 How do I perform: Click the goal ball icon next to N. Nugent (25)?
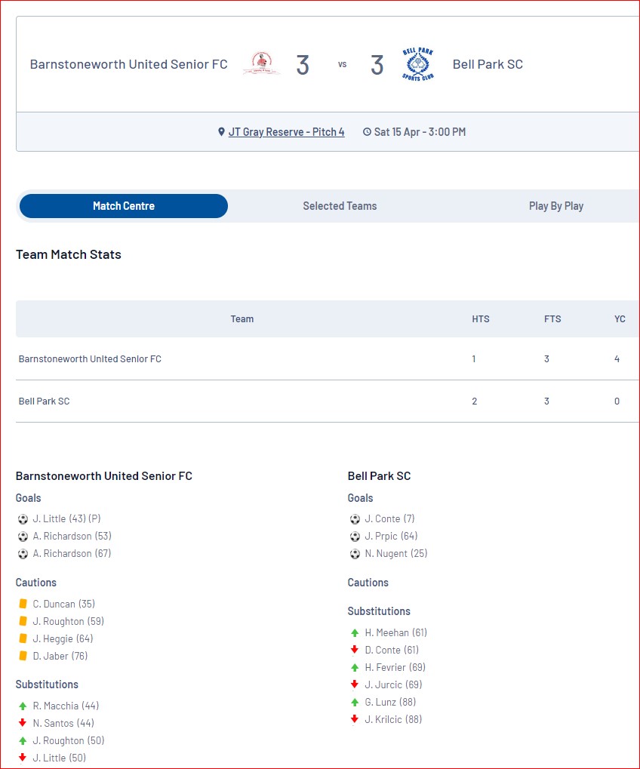[x=355, y=554]
